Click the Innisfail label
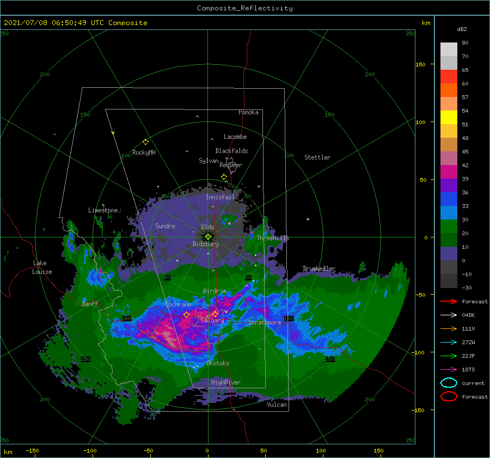 coord(220,197)
